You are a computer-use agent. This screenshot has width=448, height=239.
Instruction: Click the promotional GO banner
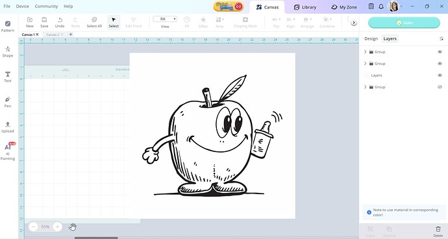229,6
